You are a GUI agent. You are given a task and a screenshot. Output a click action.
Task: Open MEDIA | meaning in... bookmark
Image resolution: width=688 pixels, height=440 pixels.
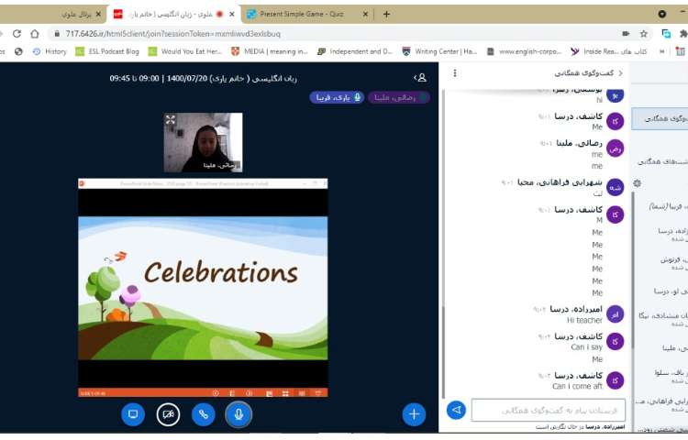point(270,51)
